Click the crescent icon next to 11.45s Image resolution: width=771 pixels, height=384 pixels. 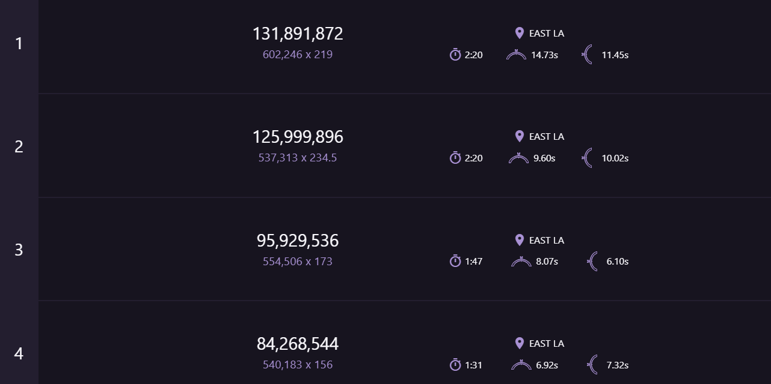click(587, 55)
